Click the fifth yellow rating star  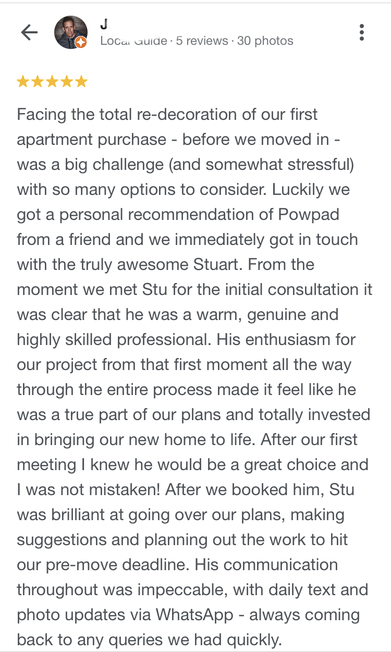81,82
